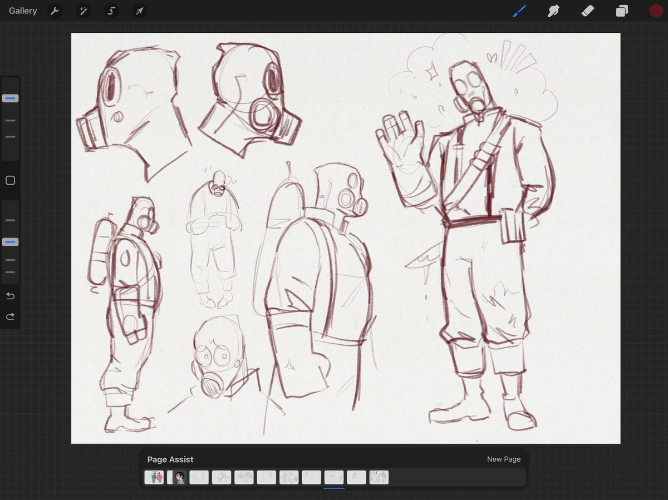This screenshot has width=668, height=500.
Task: Open the last page thumbnail in Page Assist
Action: click(379, 477)
